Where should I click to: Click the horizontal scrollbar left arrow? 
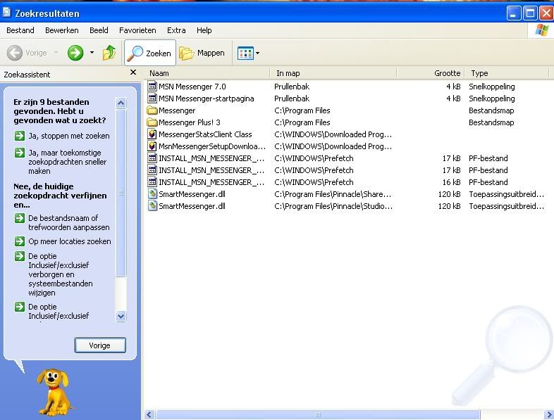(x=149, y=414)
